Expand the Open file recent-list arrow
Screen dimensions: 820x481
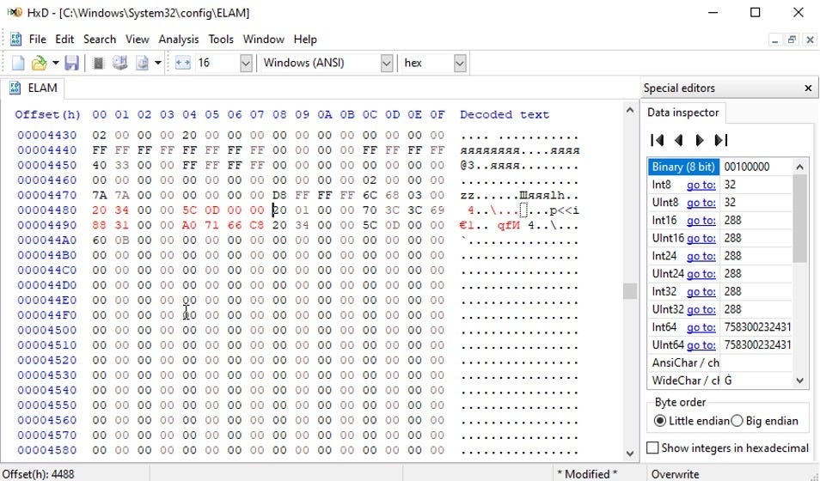55,64
